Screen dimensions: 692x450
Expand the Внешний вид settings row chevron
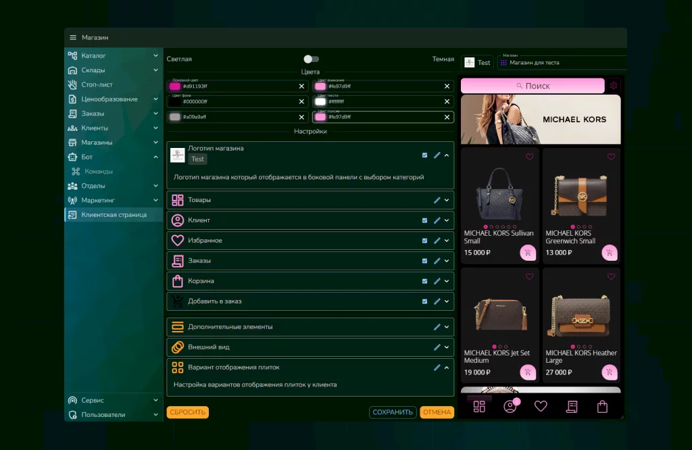pyautogui.click(x=447, y=348)
